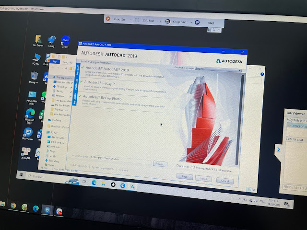The width and height of the screenshot is (307, 230).
Task: Click the orange Thao tác compass icon
Action: pos(108,19)
